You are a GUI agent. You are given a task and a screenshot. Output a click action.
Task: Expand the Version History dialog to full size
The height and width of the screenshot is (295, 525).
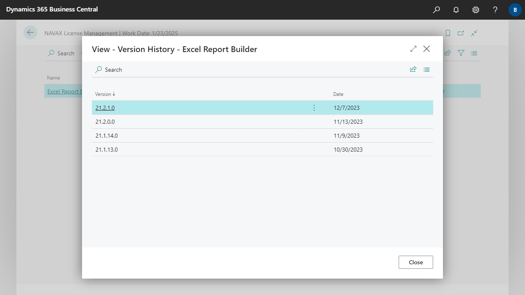[x=413, y=49]
